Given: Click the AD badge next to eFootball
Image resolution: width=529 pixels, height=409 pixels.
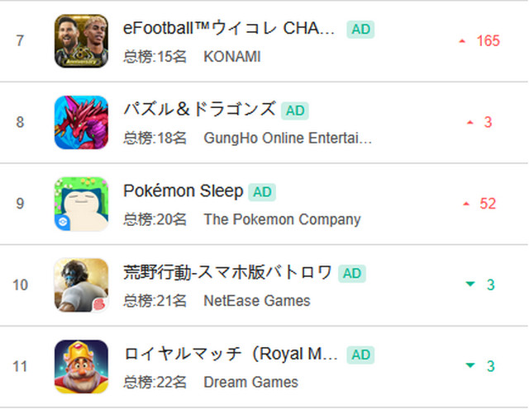Looking at the screenshot, I should [360, 29].
